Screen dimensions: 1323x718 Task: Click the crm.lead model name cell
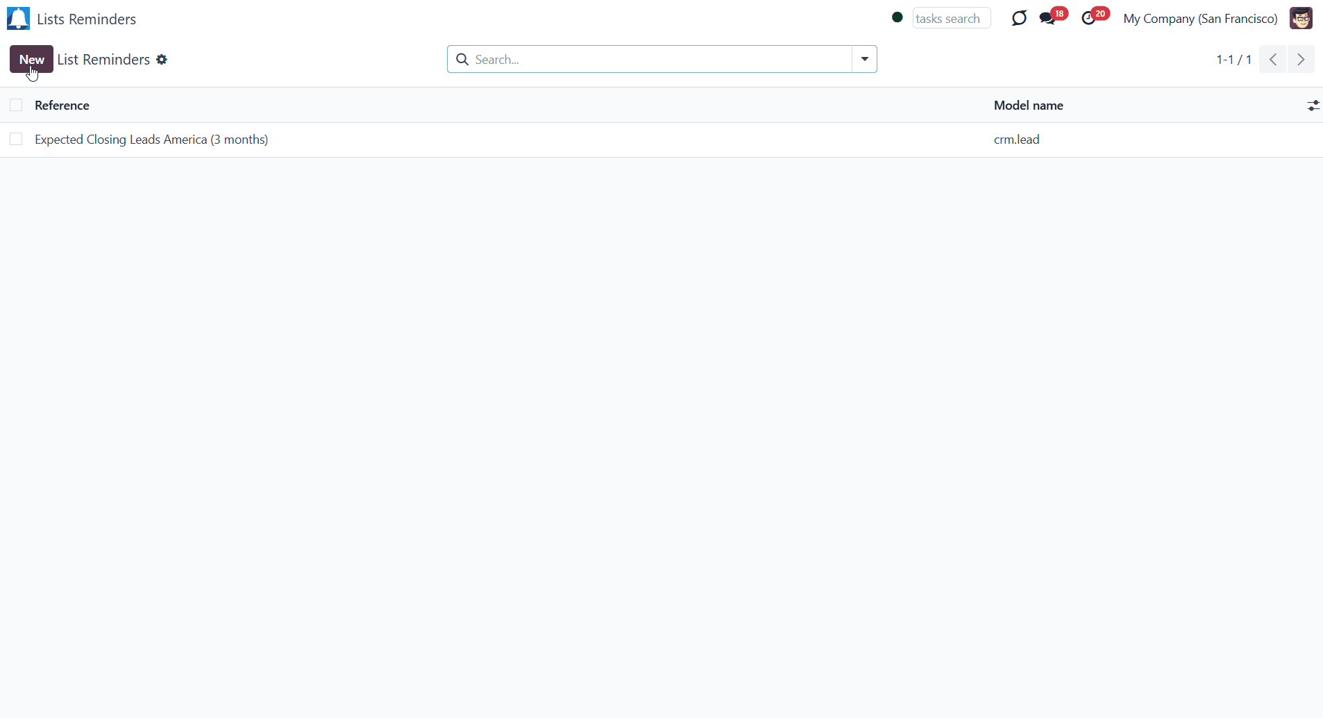(1017, 140)
